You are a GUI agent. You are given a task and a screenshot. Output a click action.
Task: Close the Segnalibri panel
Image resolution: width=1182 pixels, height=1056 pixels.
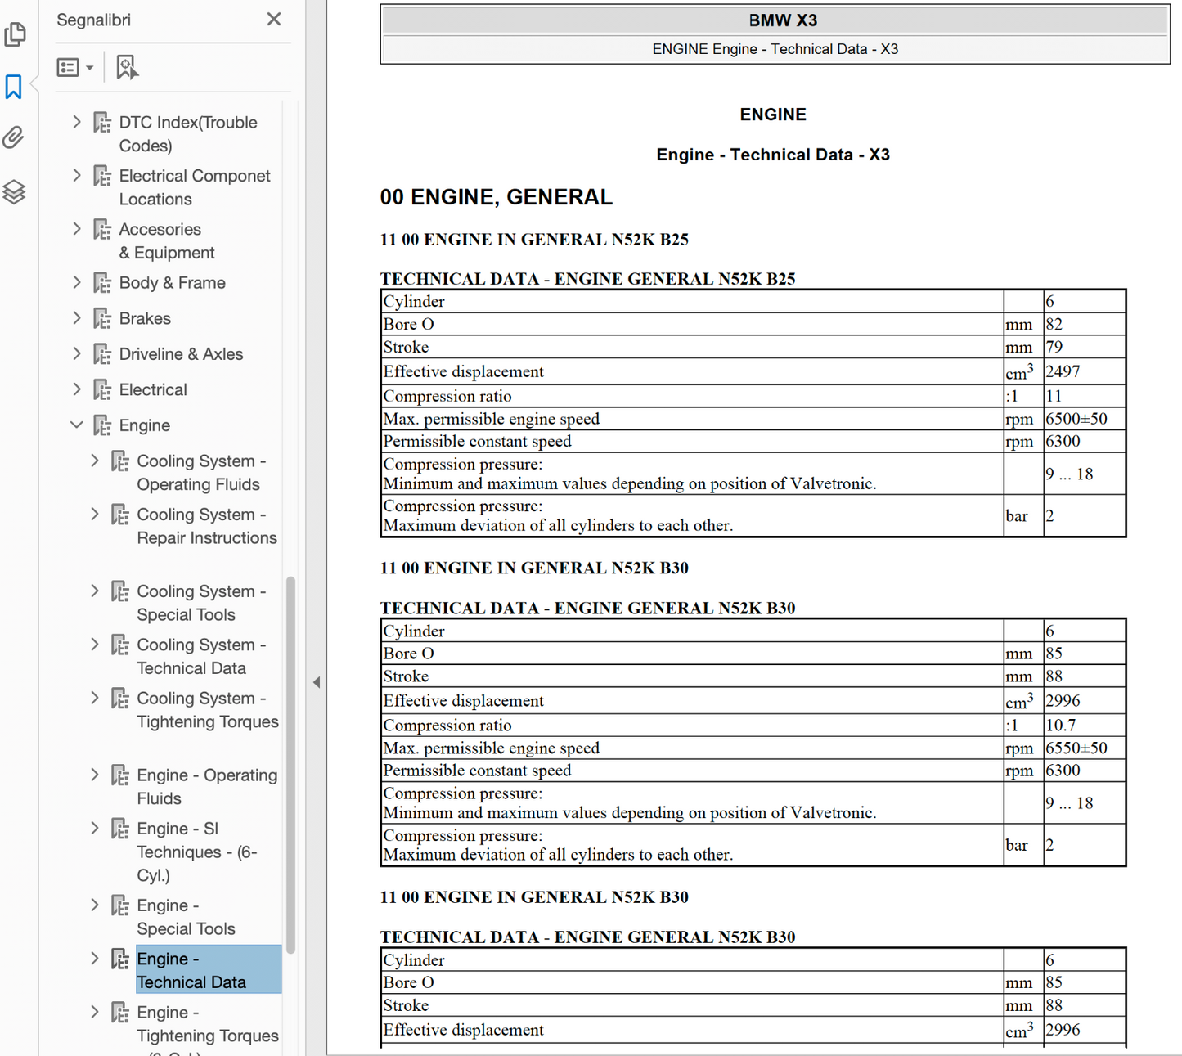tap(274, 19)
